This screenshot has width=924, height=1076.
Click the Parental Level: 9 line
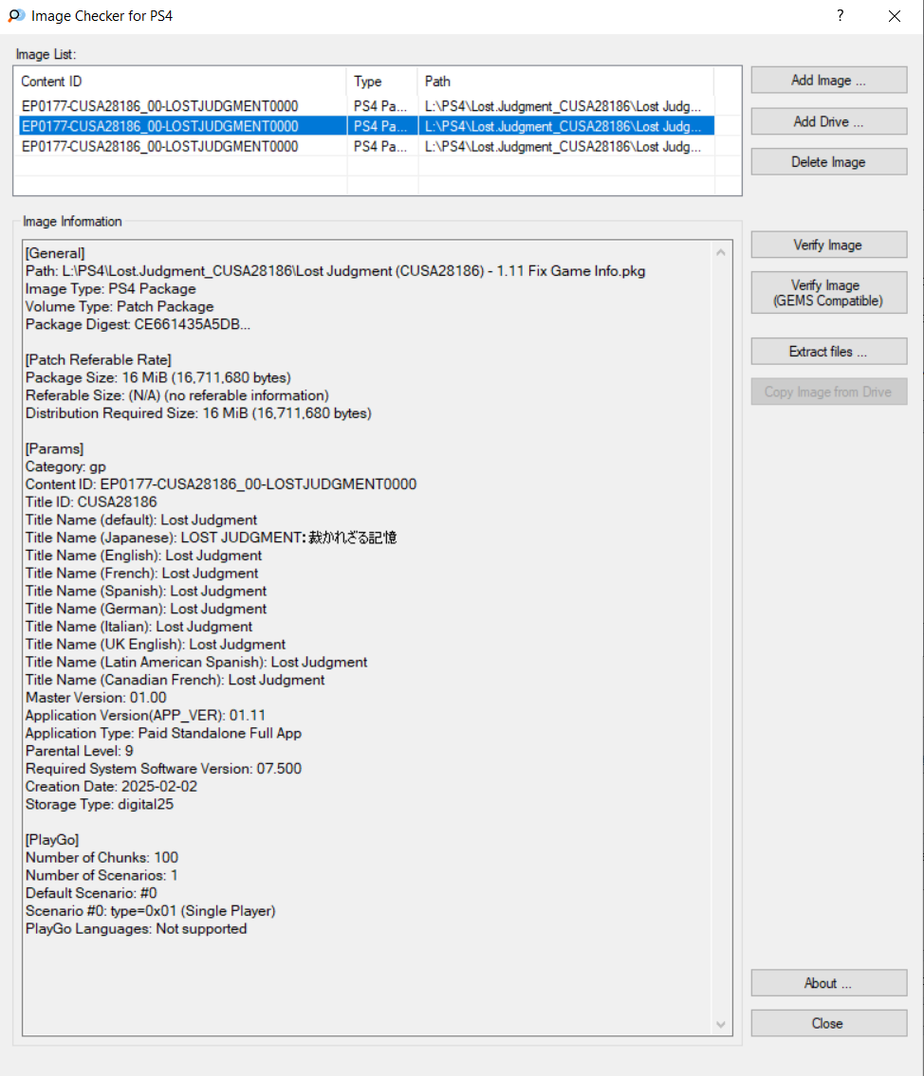coord(80,752)
